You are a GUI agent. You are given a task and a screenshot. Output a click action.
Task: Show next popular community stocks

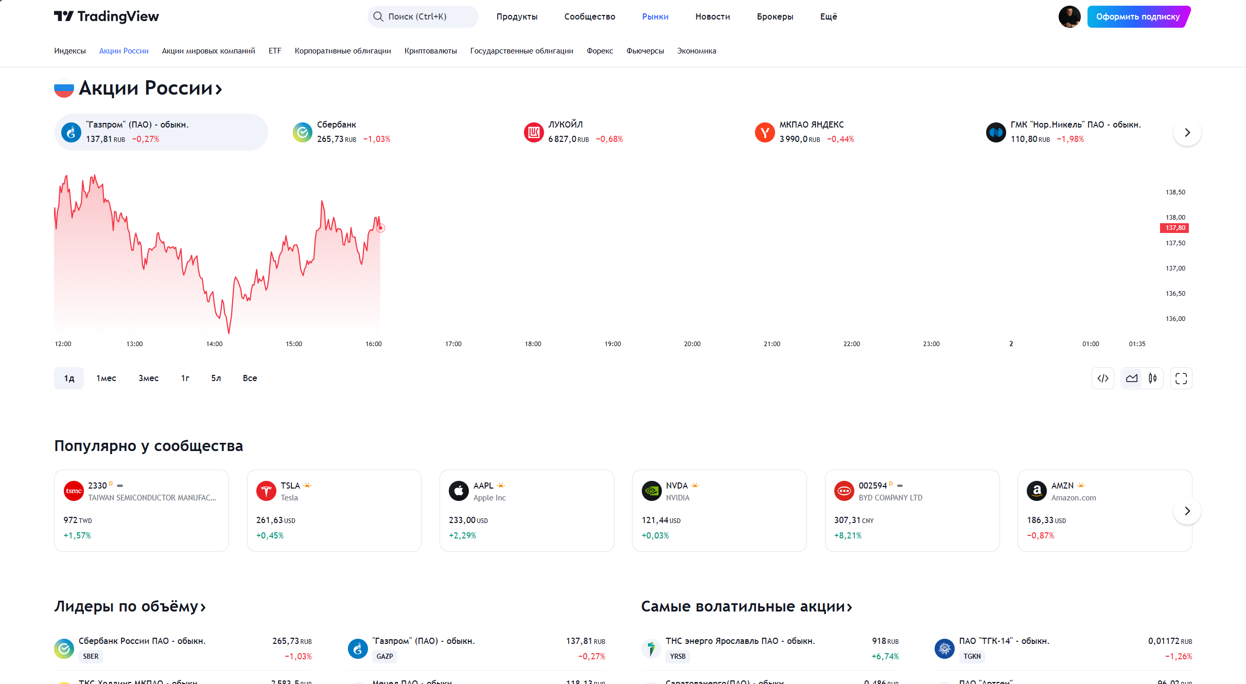click(1187, 511)
